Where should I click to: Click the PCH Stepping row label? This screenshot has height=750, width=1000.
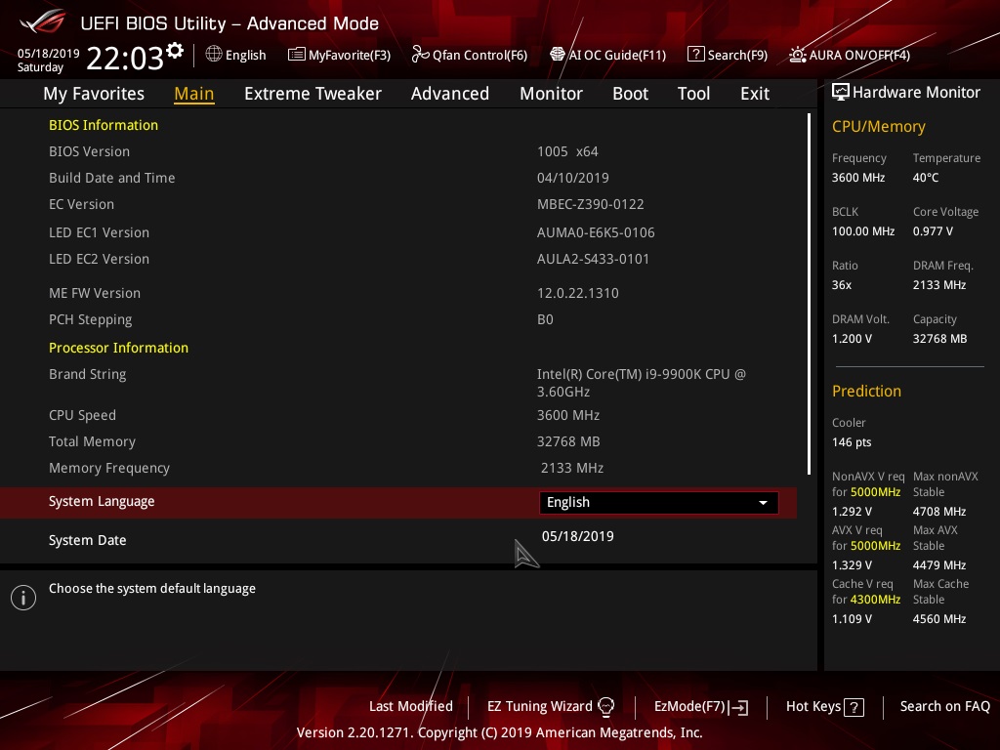91,319
